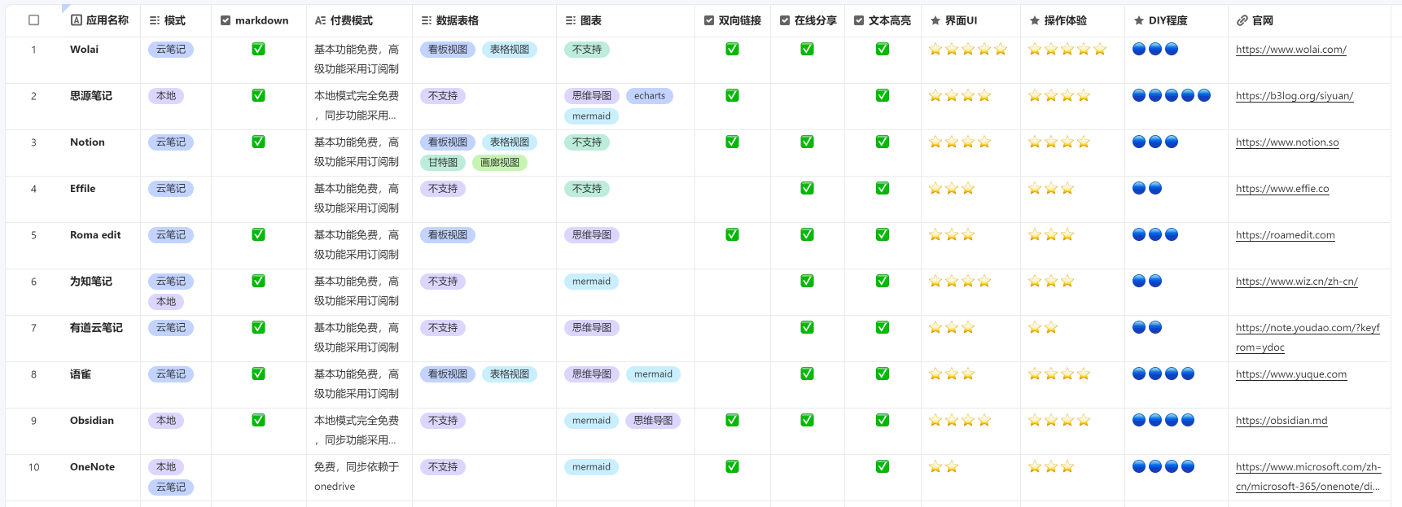
Task: Open the effie.co website link
Action: click(1282, 189)
